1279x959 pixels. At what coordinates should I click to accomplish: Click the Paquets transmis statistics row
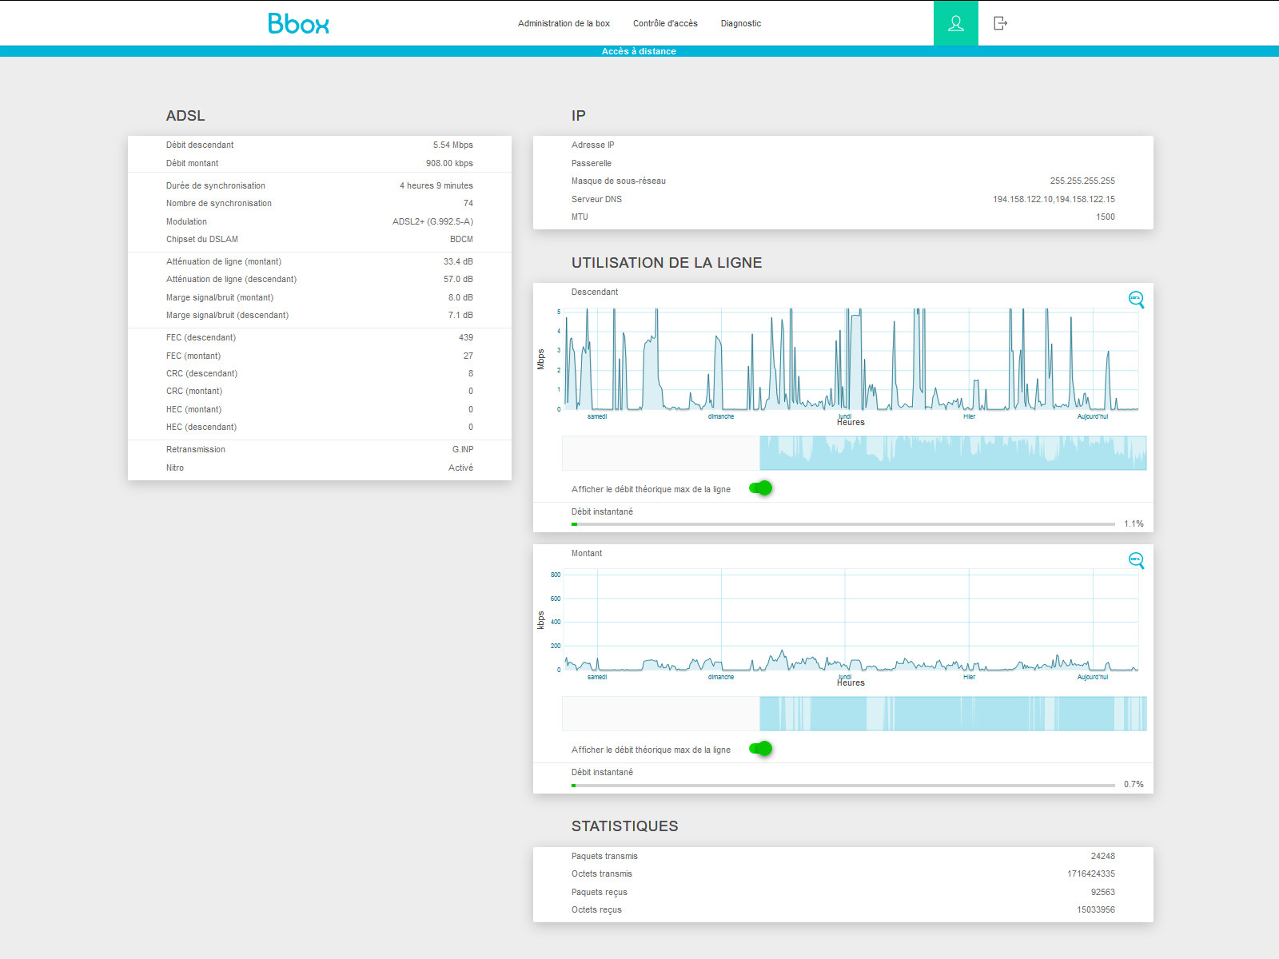(x=843, y=856)
